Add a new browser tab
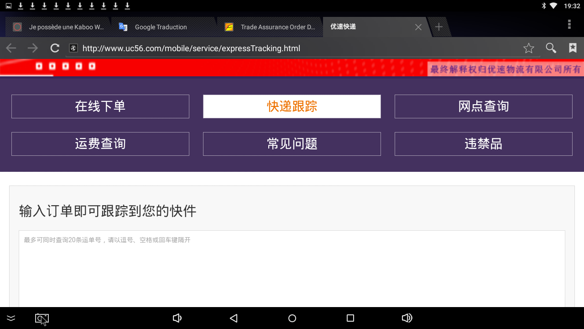This screenshot has width=584, height=329. [439, 27]
